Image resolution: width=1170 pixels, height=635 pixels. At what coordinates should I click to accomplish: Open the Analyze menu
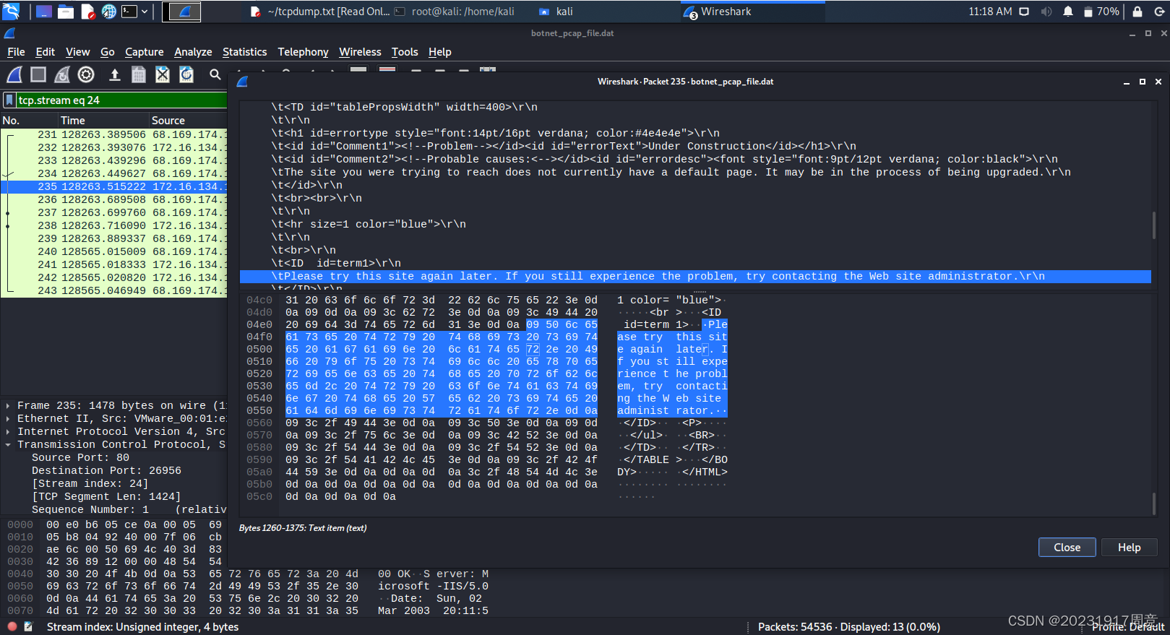(x=193, y=52)
